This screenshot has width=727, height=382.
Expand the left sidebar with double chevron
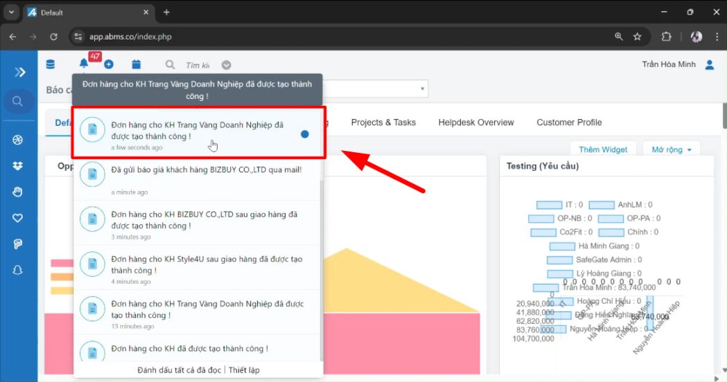click(x=19, y=72)
